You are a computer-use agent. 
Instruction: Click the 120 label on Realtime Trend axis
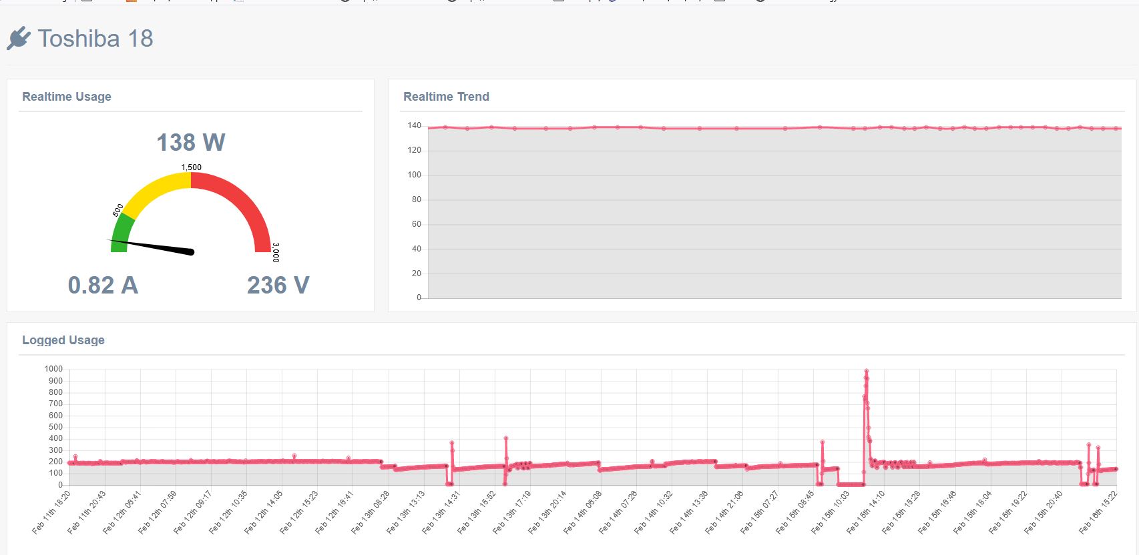414,150
